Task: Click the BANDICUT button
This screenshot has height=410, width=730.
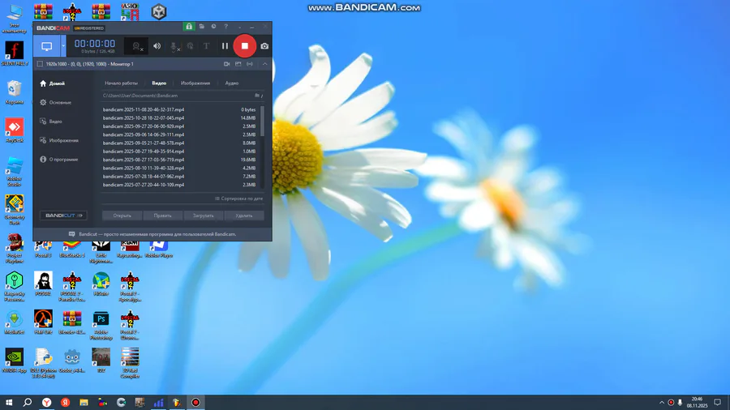Action: 63,216
